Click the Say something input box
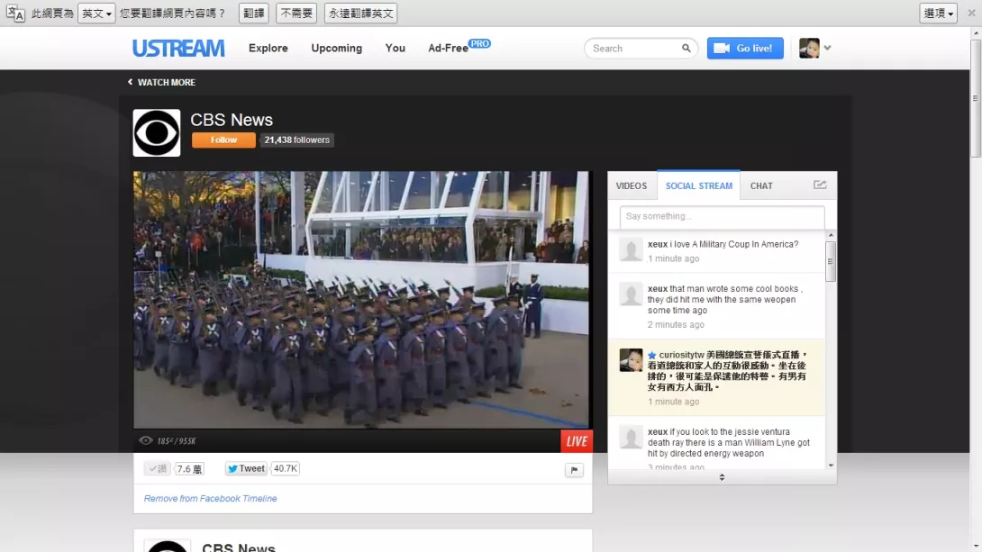Viewport: 982px width, 552px height. click(x=723, y=216)
